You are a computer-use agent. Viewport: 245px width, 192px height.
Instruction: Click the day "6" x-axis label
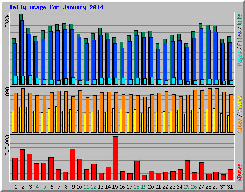52,187
